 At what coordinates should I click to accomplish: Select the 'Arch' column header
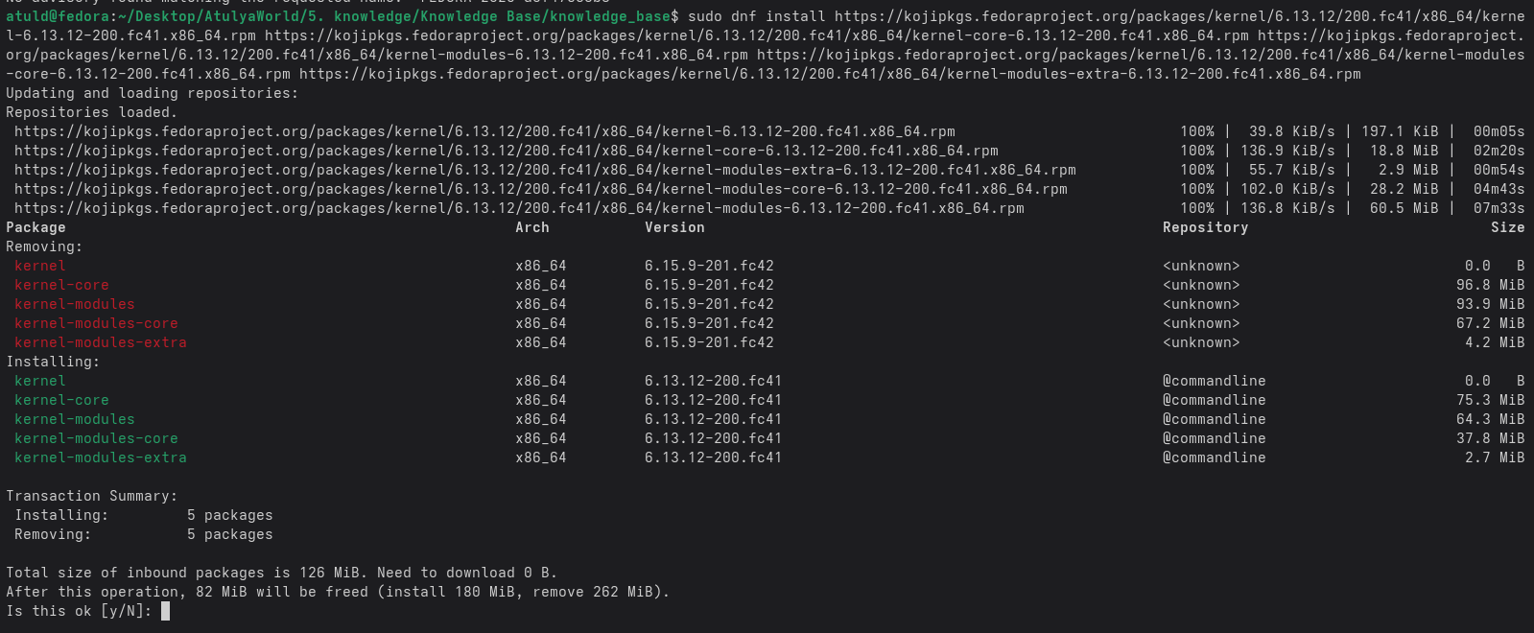(x=532, y=227)
